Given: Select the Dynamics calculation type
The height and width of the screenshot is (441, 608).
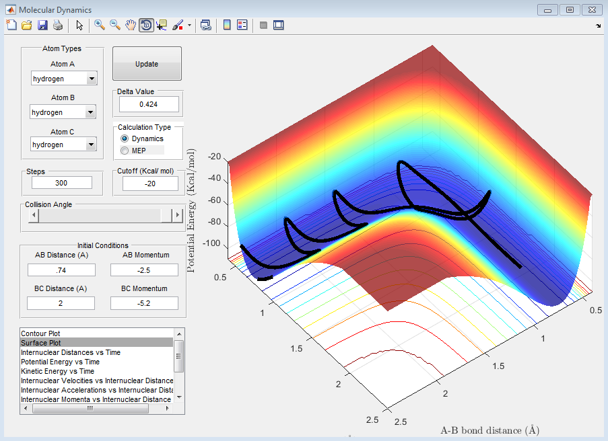Looking at the screenshot, I should (124, 138).
